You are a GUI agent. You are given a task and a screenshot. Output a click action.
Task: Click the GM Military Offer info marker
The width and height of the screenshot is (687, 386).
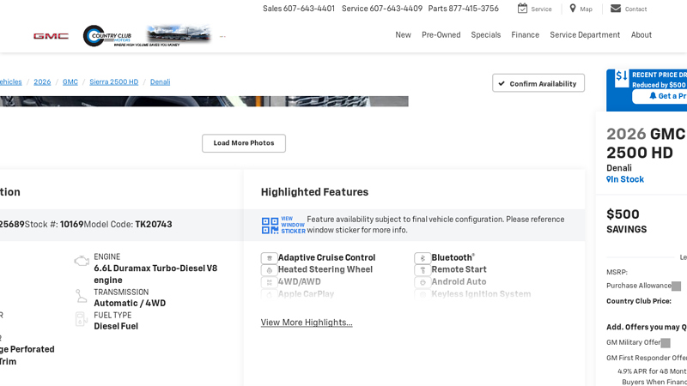click(x=666, y=343)
